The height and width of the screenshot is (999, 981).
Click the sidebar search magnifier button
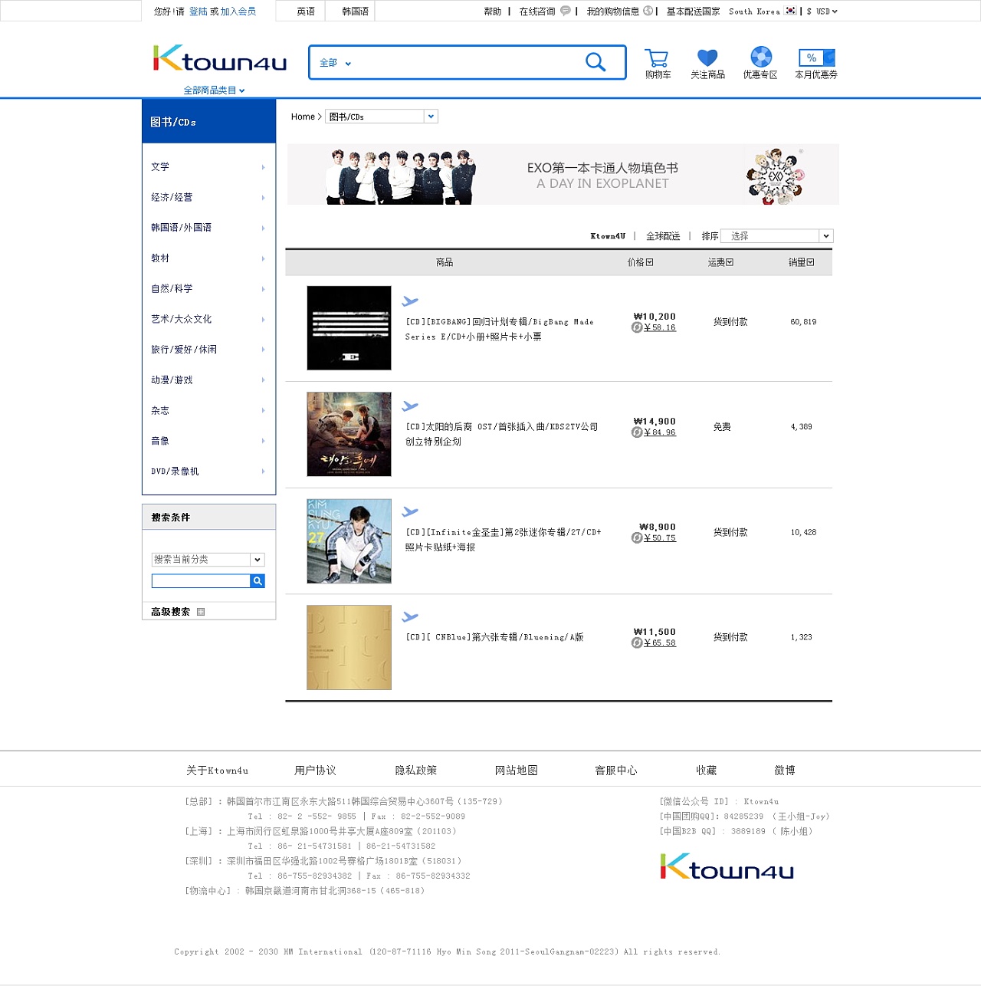pyautogui.click(x=258, y=581)
